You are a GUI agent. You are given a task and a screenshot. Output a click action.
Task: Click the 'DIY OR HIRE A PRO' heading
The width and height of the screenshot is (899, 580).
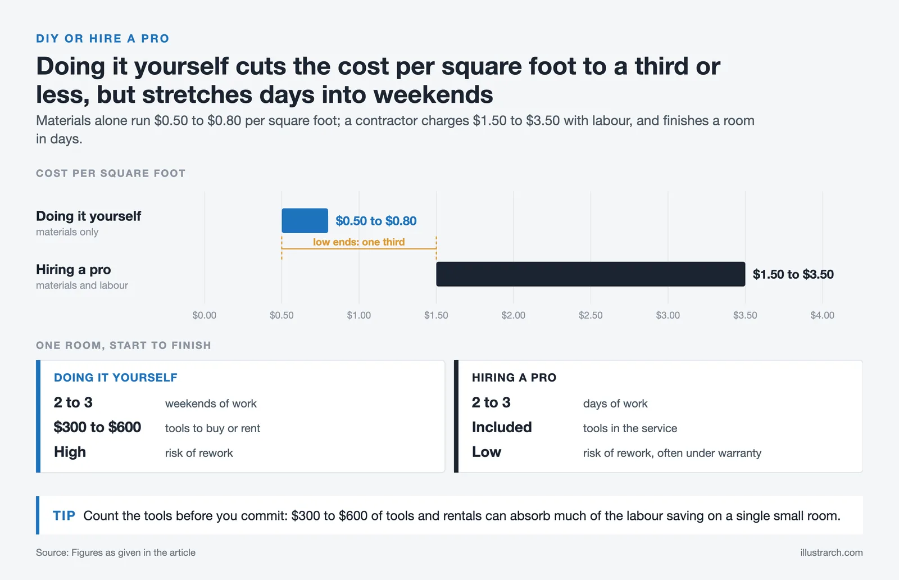point(102,39)
